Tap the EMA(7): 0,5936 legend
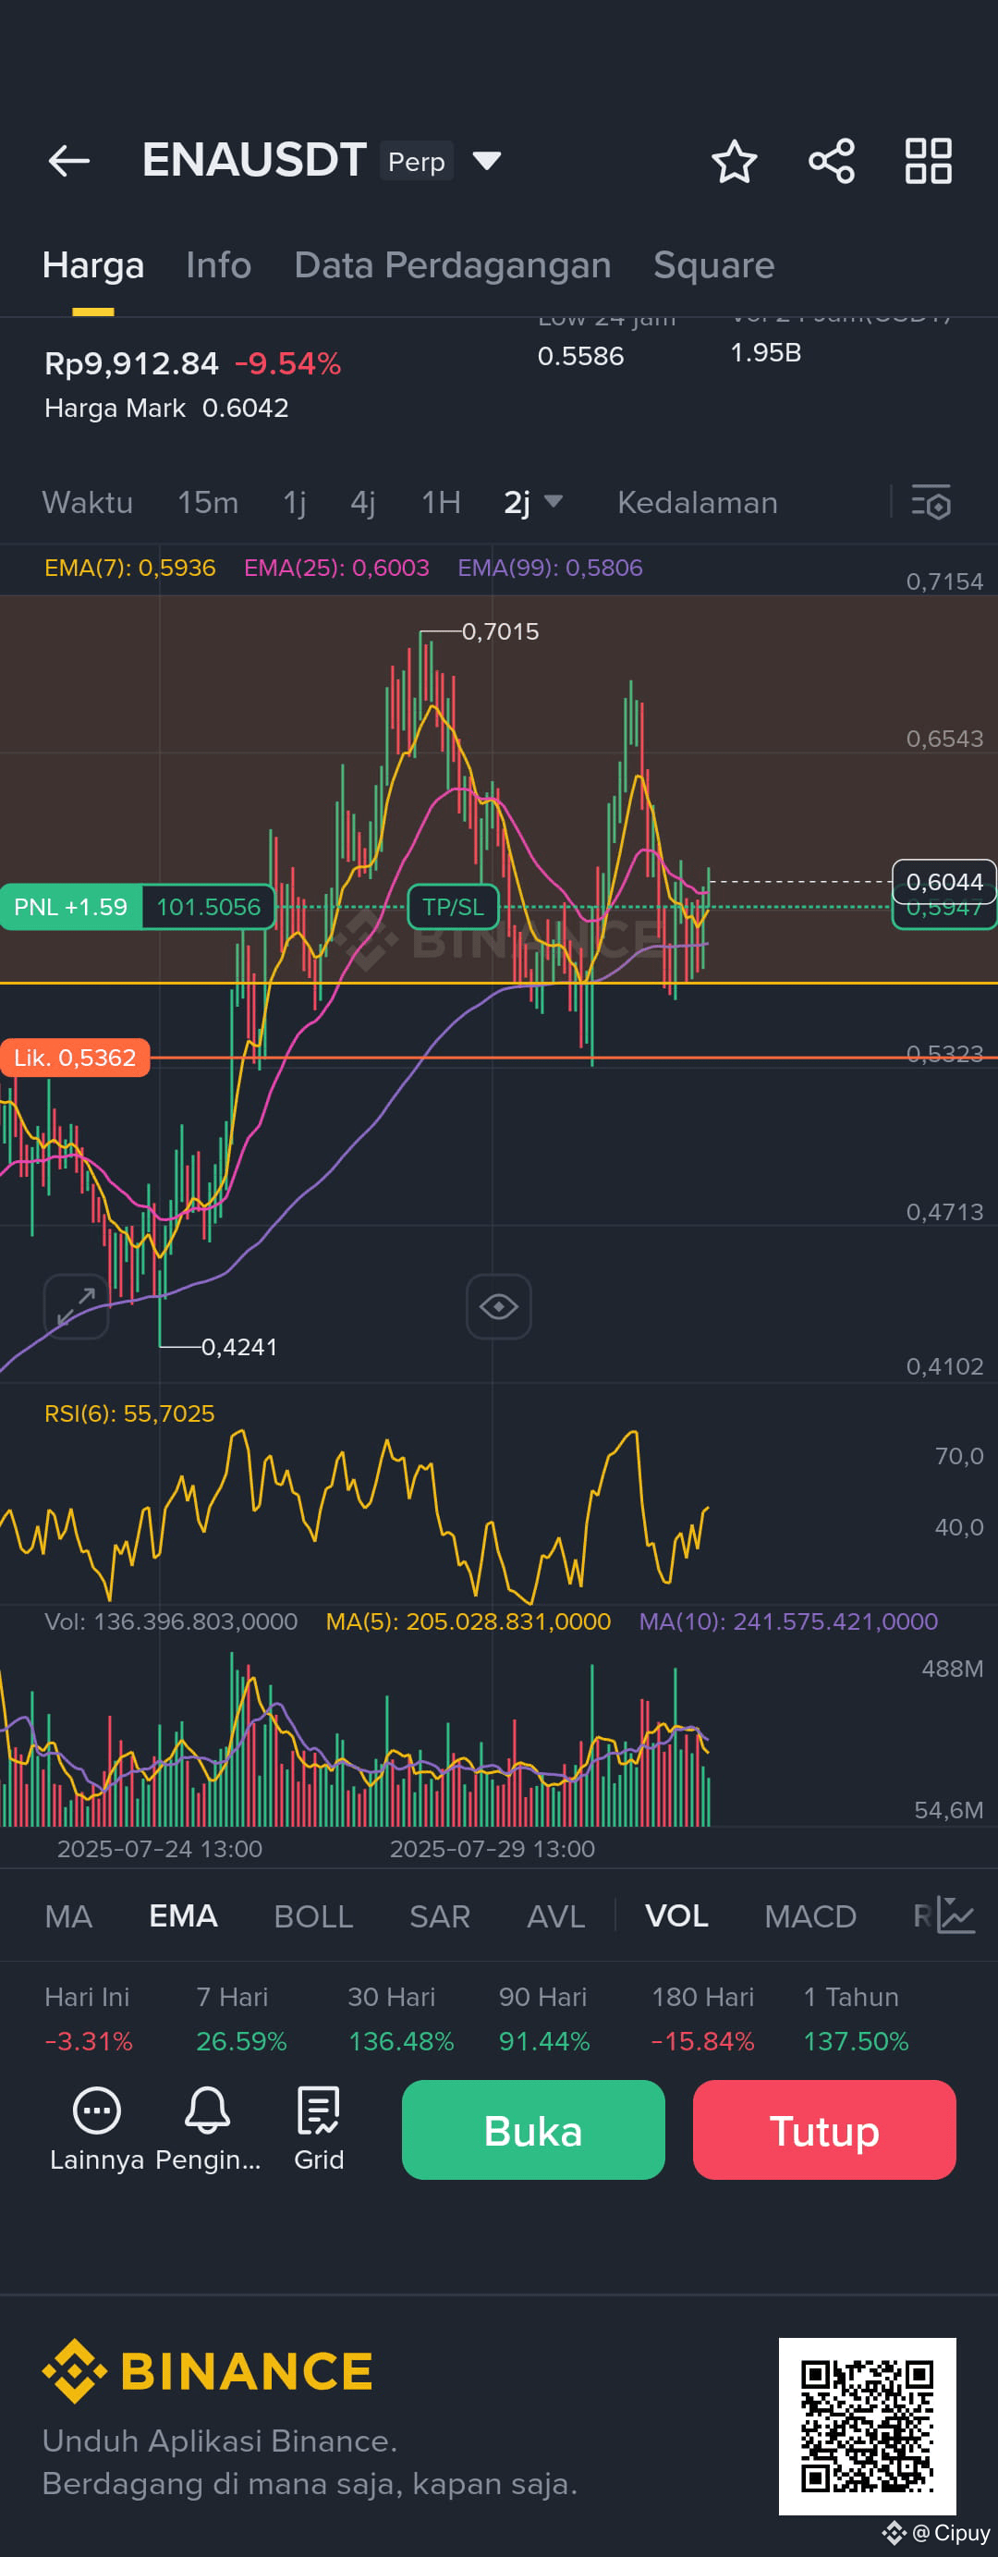 point(130,568)
